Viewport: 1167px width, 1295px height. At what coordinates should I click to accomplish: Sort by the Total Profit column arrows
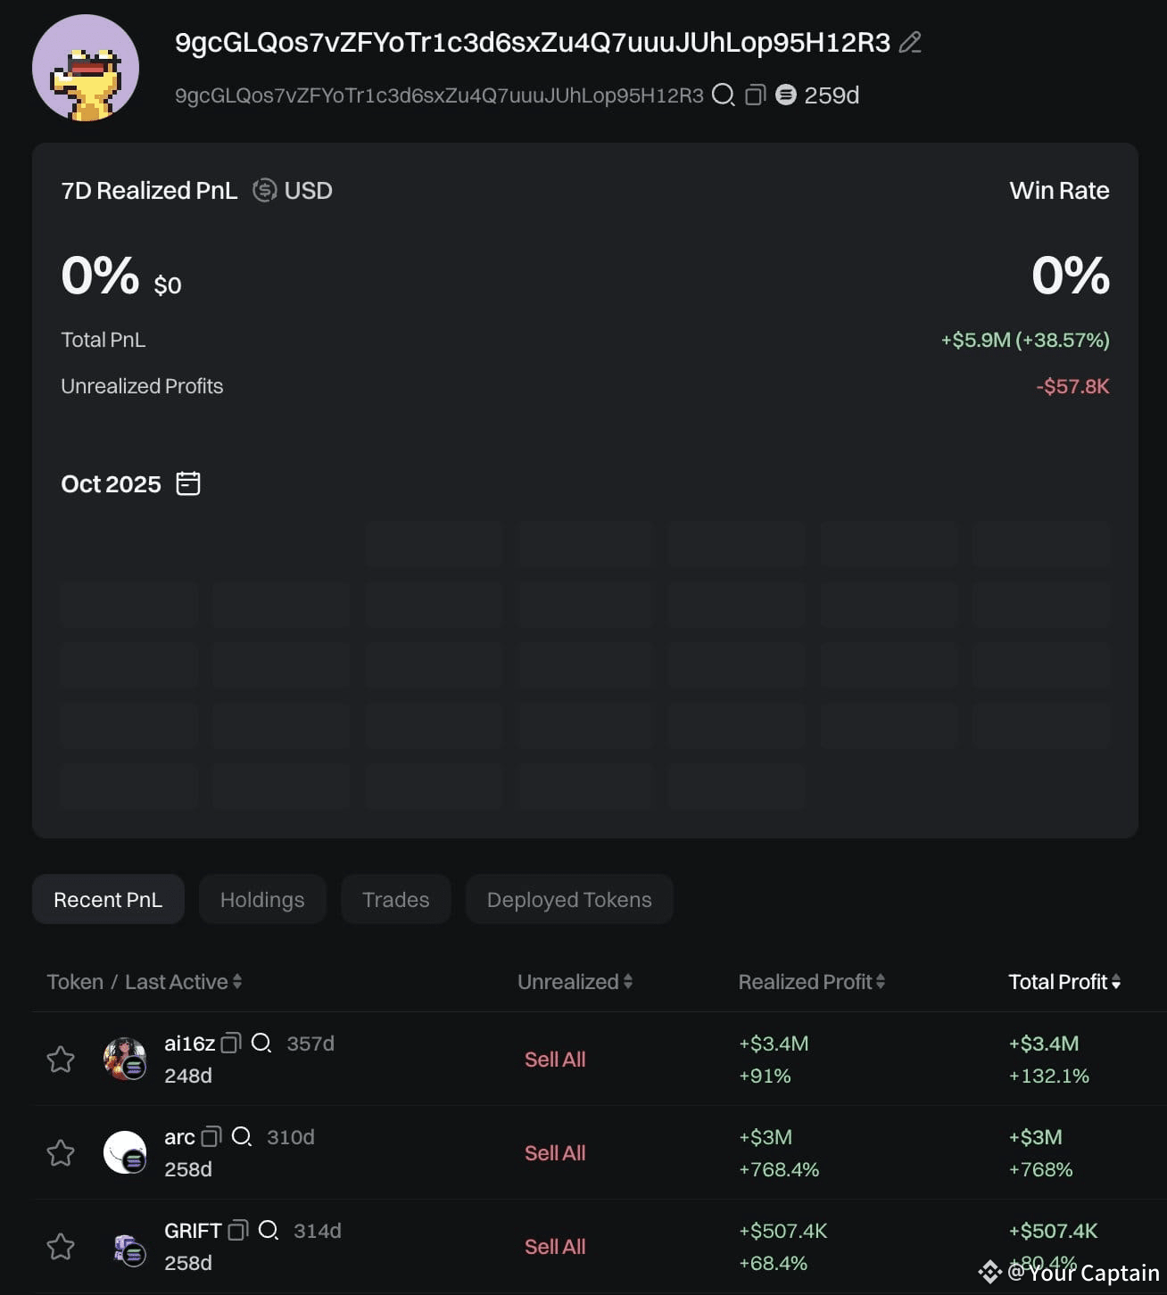1117,981
